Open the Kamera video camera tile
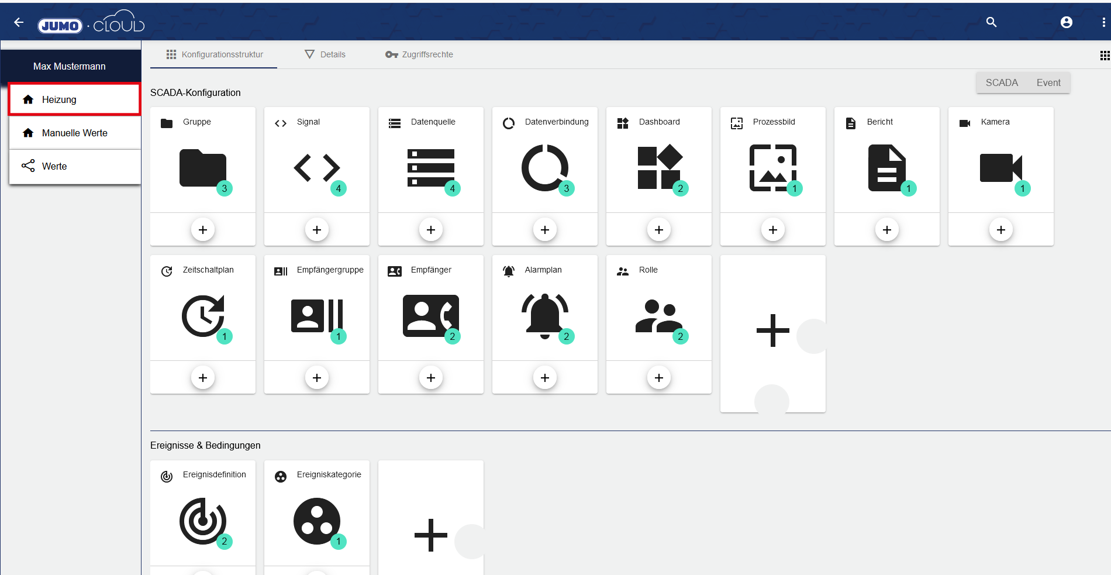 1000,168
